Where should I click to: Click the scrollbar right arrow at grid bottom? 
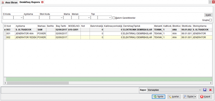[211, 83]
